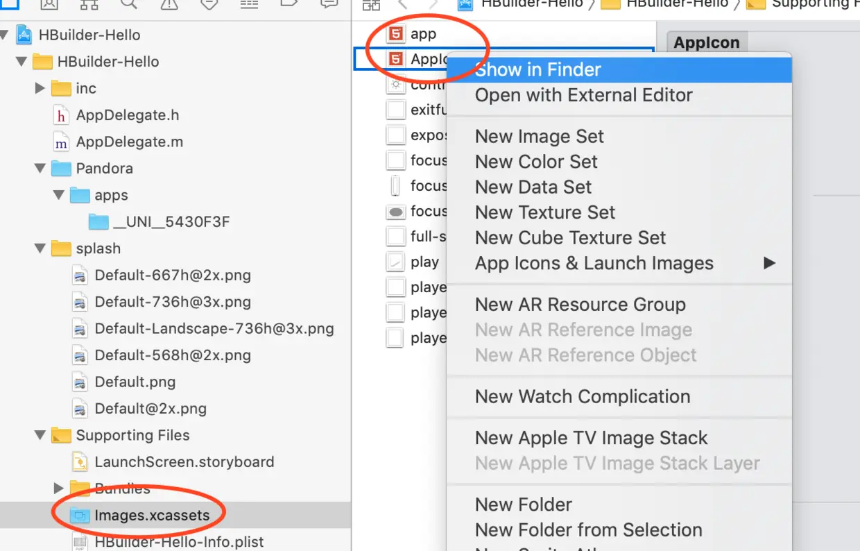Collapse the splash folder disclosure triangle
860x551 pixels.
40,248
